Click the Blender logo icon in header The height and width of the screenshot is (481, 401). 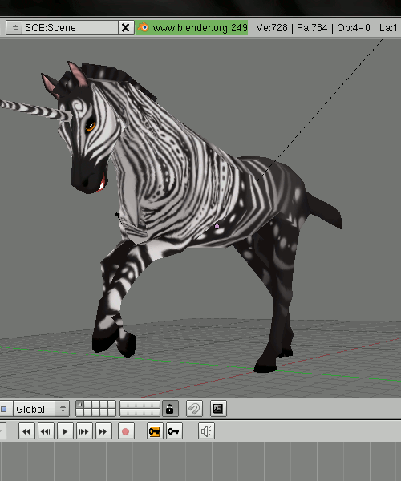[143, 27]
